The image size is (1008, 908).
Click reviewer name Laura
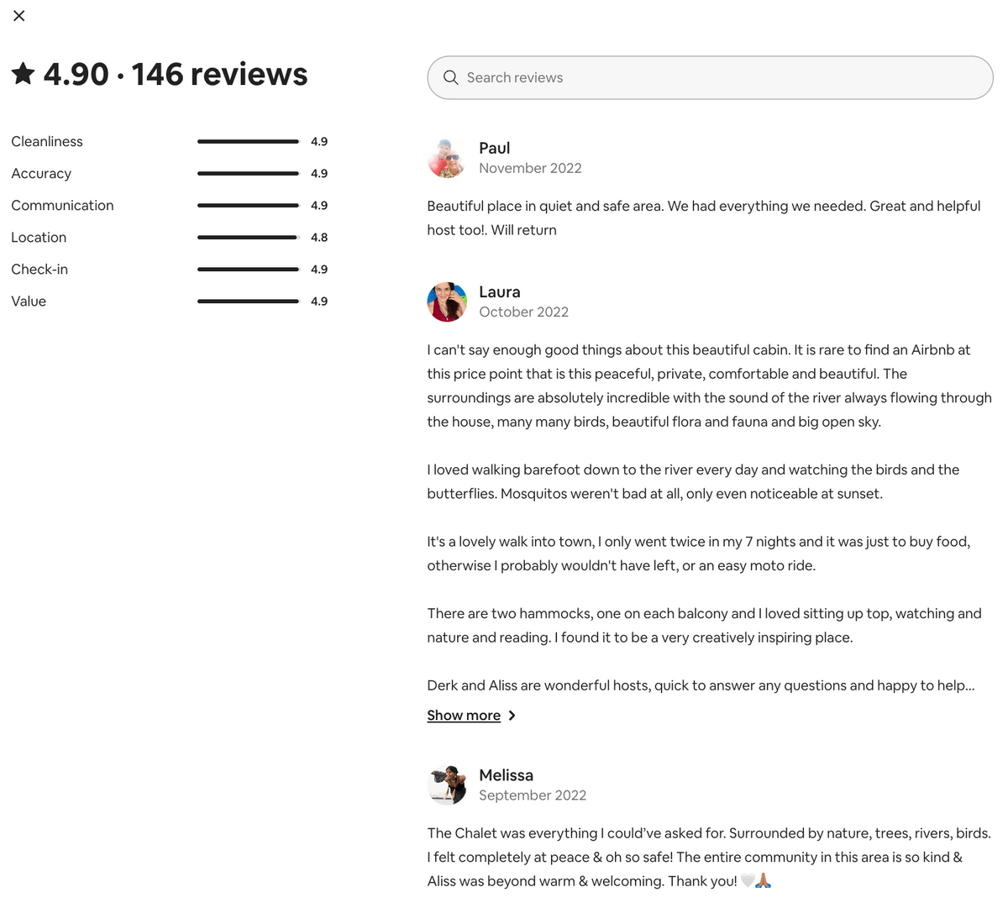[x=500, y=291]
